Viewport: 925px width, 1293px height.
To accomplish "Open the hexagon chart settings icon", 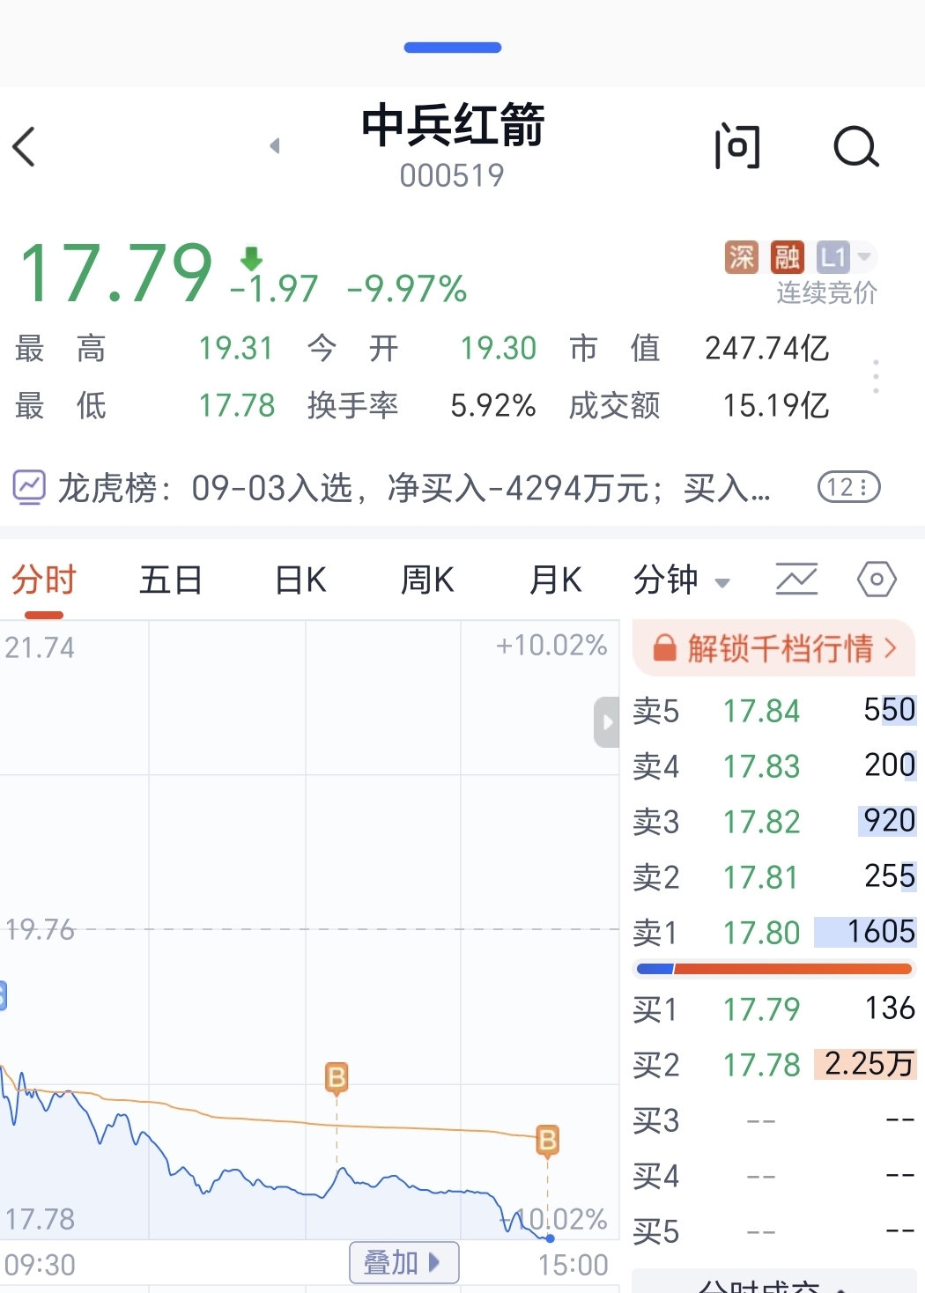I will click(877, 580).
